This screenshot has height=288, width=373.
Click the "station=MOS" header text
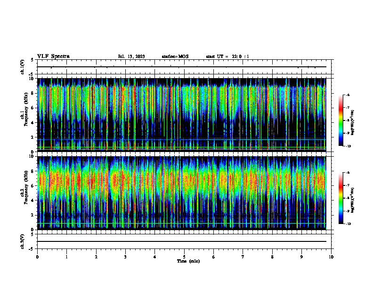point(175,56)
